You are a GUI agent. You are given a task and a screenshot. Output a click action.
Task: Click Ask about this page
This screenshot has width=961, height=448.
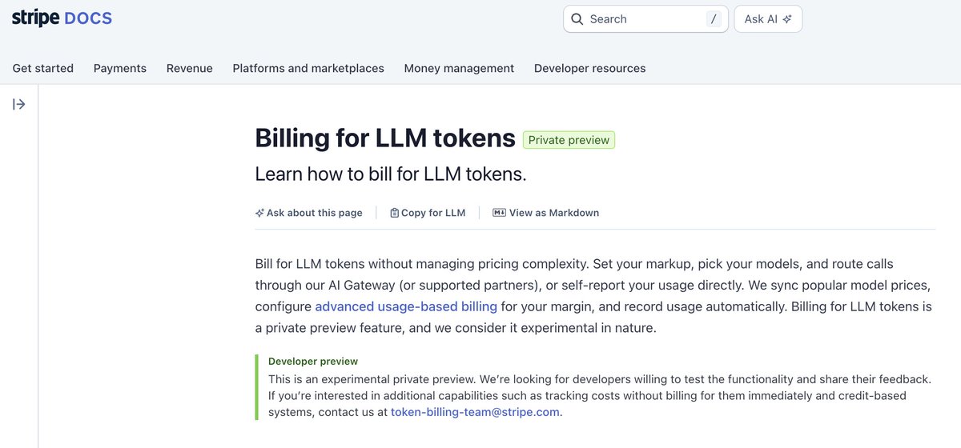click(x=309, y=213)
